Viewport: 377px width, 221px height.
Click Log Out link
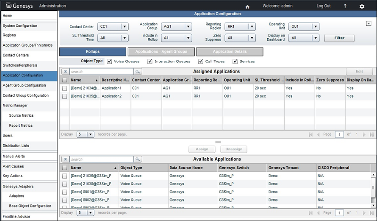[323, 6]
